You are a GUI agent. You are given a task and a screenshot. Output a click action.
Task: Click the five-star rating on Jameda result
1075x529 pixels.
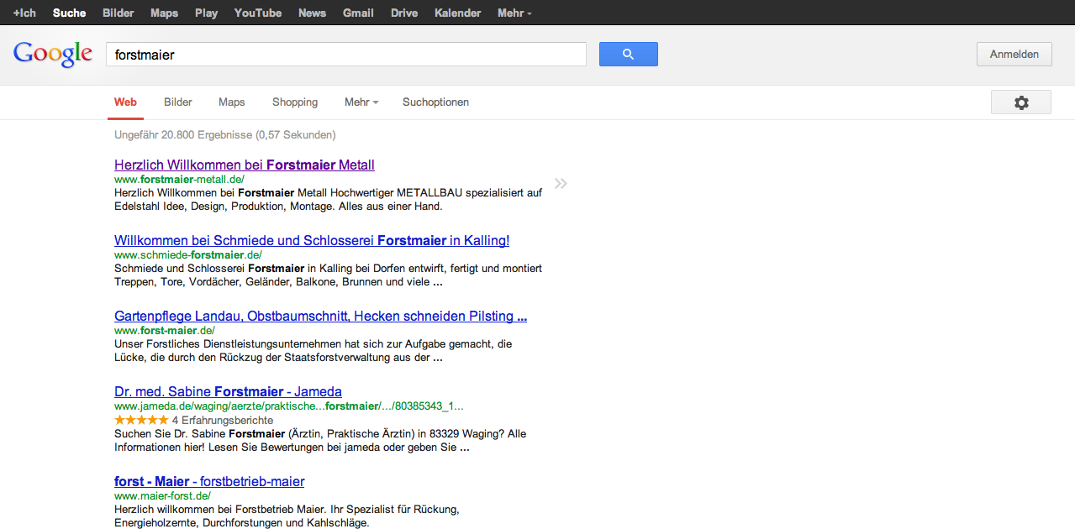pyautogui.click(x=141, y=420)
